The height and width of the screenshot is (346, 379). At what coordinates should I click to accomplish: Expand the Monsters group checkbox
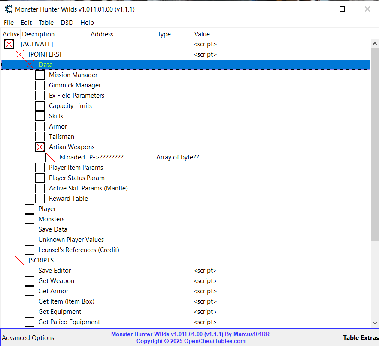[30, 219]
